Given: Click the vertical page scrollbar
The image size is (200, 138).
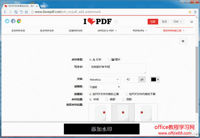Looking at the screenshot, I should tap(197, 80).
